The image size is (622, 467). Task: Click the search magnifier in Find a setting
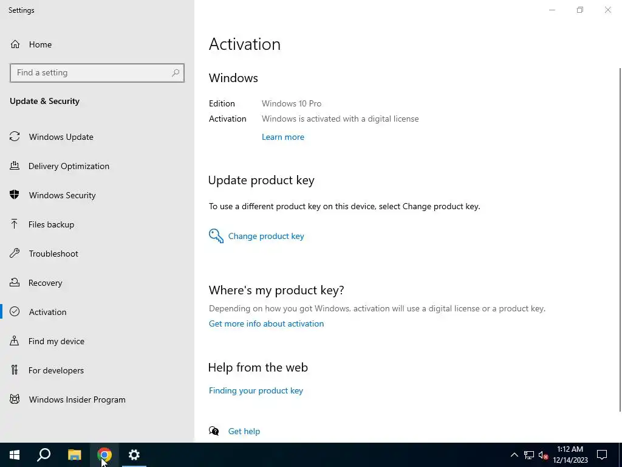[176, 73]
